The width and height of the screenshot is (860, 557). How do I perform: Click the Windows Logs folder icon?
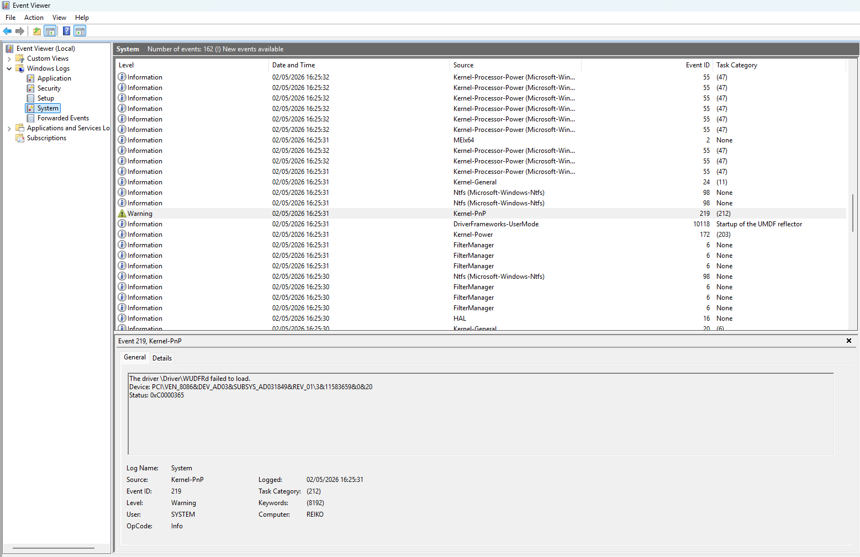[20, 68]
